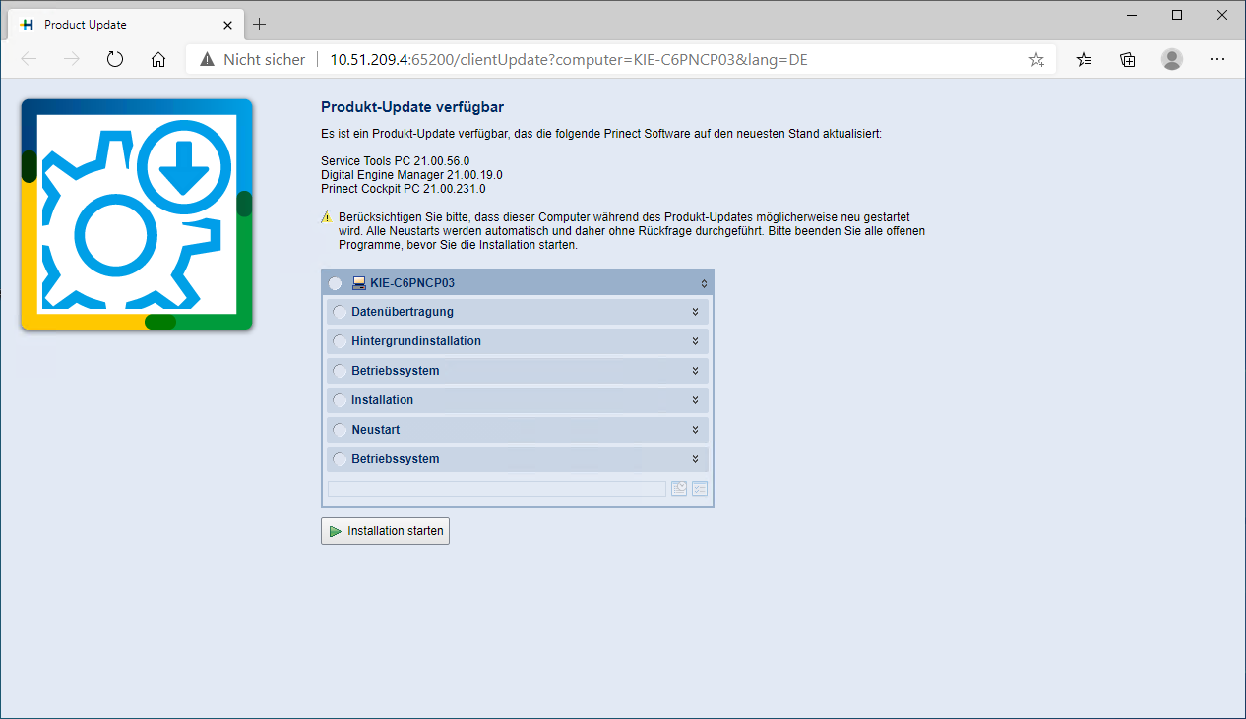Expand chevron of Betriebssystem row below Neustart
This screenshot has width=1246, height=719.
click(695, 459)
